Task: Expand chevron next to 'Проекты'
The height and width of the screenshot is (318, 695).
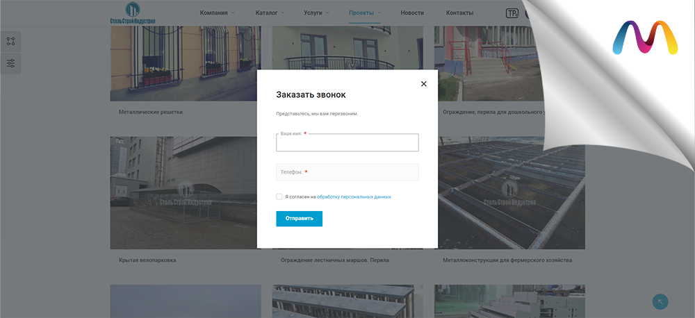Action: tap(379, 12)
